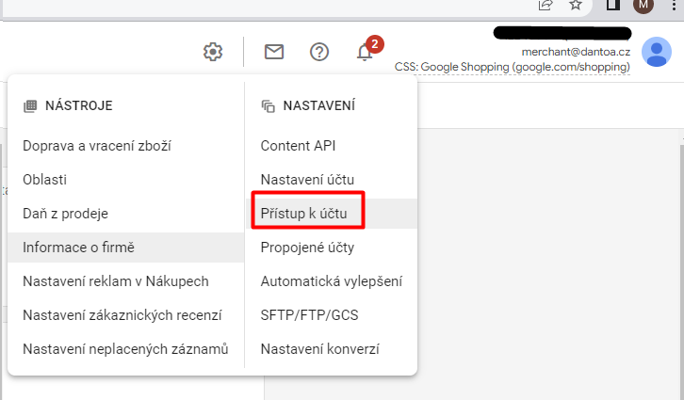
Task: Open Přístup k účtu
Action: [x=303, y=214]
